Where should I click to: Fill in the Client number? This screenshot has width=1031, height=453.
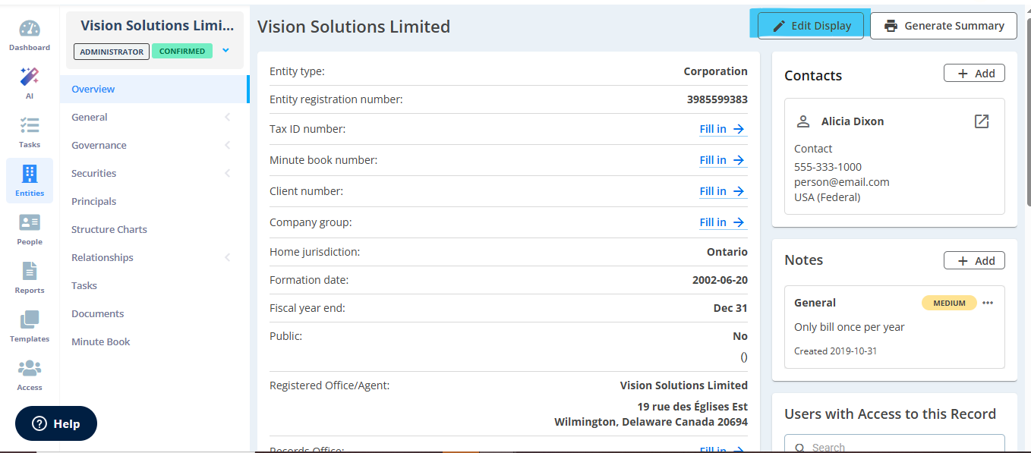(723, 191)
